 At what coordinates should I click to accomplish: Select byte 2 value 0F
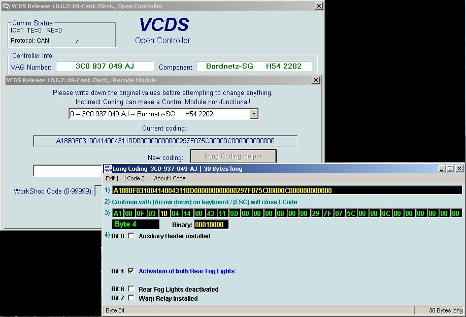141,213
